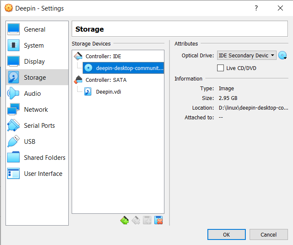Switch to the System settings section
The height and width of the screenshot is (245, 293).
34,46
